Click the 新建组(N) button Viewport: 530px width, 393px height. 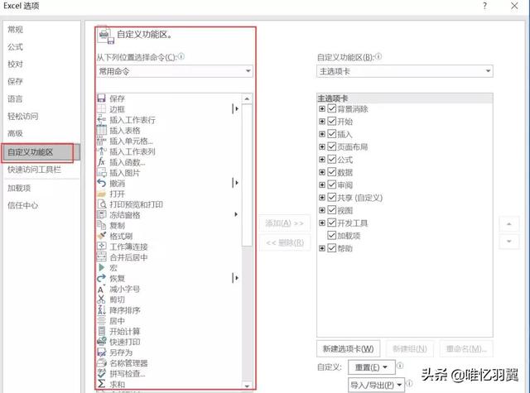click(410, 348)
